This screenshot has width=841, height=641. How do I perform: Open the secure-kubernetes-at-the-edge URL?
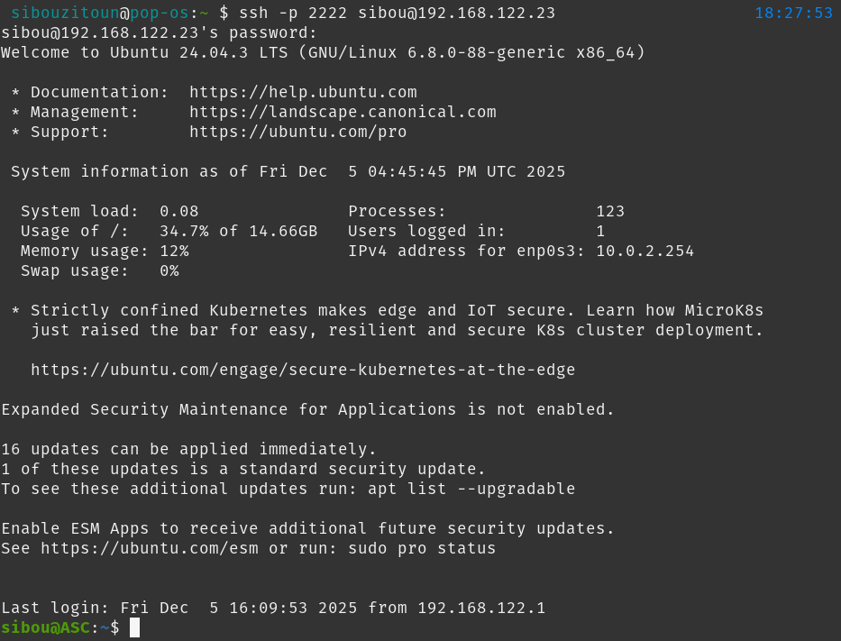(303, 370)
